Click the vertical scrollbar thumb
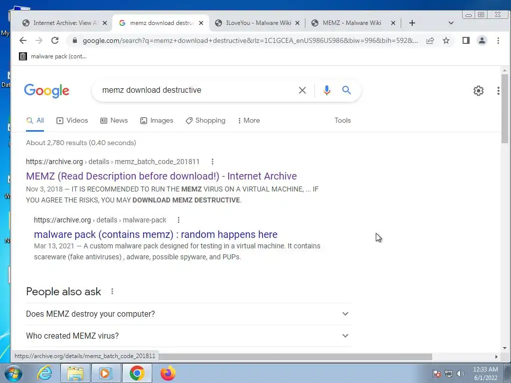Screen dimensions: 511x383 [x=505, y=108]
